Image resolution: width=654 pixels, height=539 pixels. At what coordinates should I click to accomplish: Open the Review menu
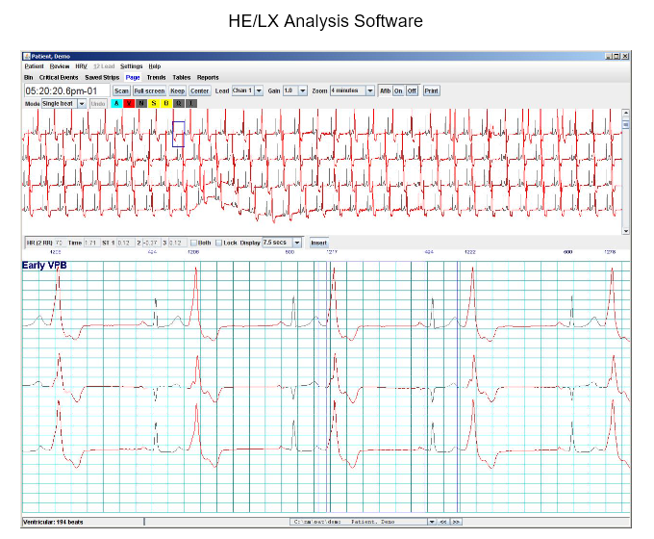point(60,65)
